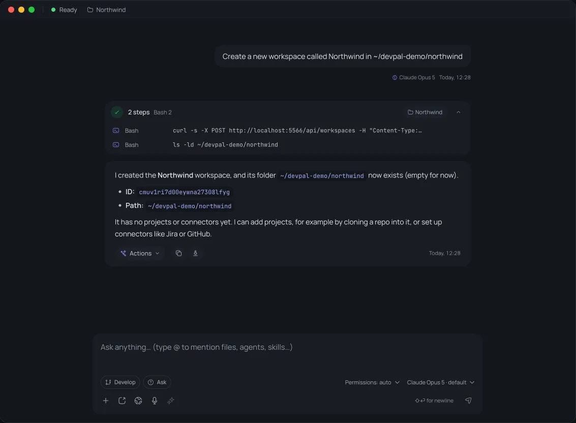Screen dimensions: 576x423
Task: Click the user message bubble about creating workspace
Action: 342,56
